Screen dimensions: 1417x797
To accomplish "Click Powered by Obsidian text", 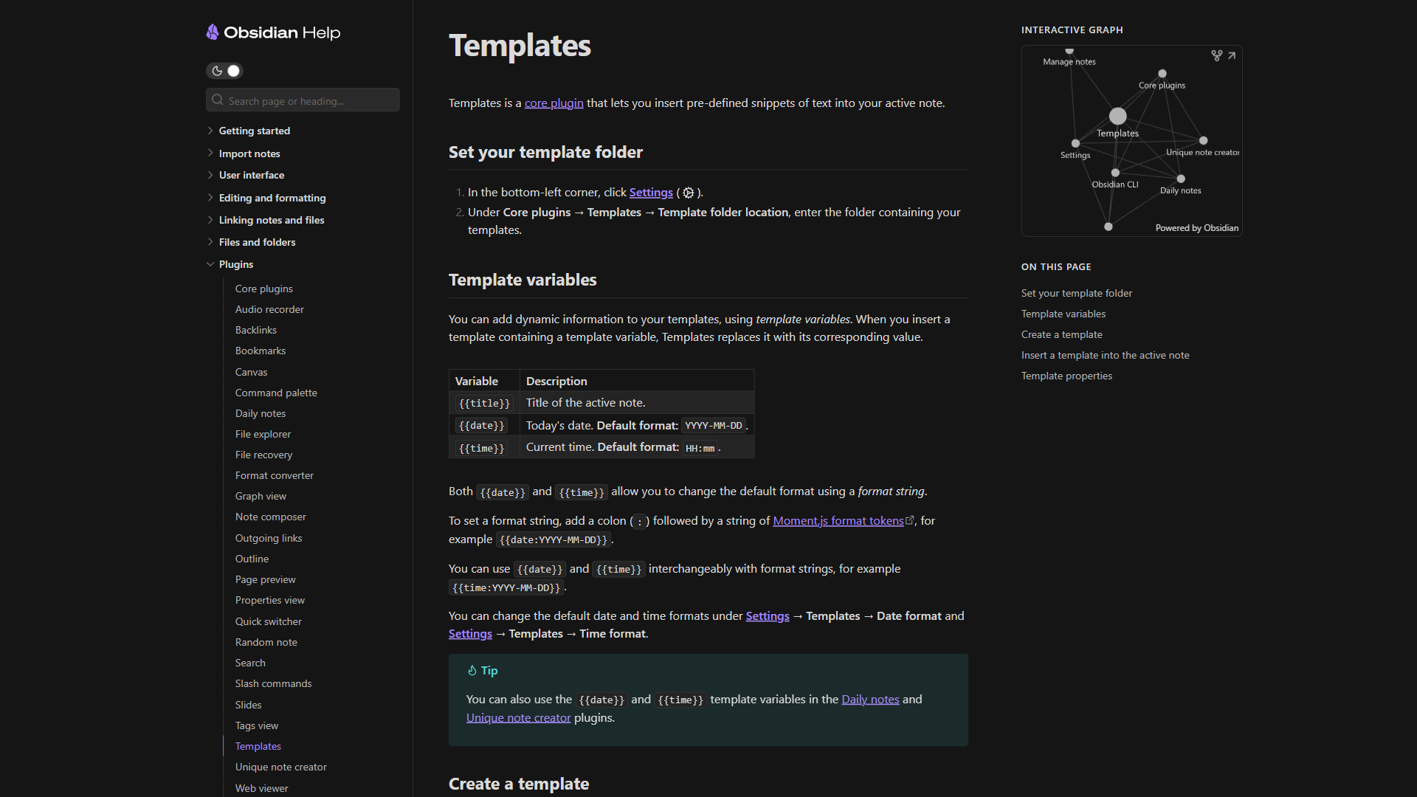I will pyautogui.click(x=1197, y=228).
